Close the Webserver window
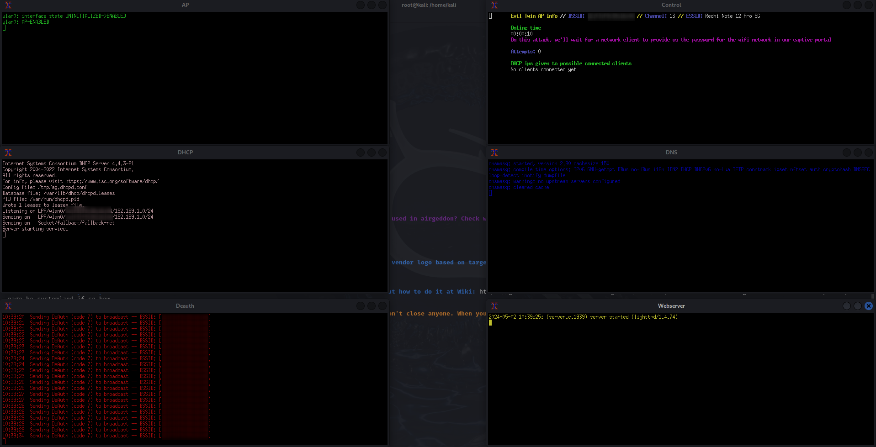Viewport: 876px width, 447px height. 868,306
